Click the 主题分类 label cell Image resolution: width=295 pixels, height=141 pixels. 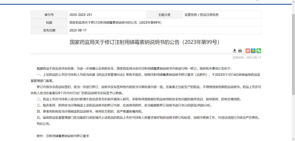pos(164,15)
